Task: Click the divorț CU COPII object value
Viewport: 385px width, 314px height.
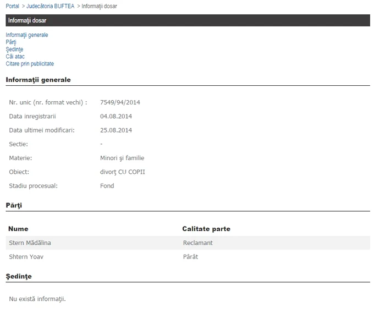Action: [123, 172]
